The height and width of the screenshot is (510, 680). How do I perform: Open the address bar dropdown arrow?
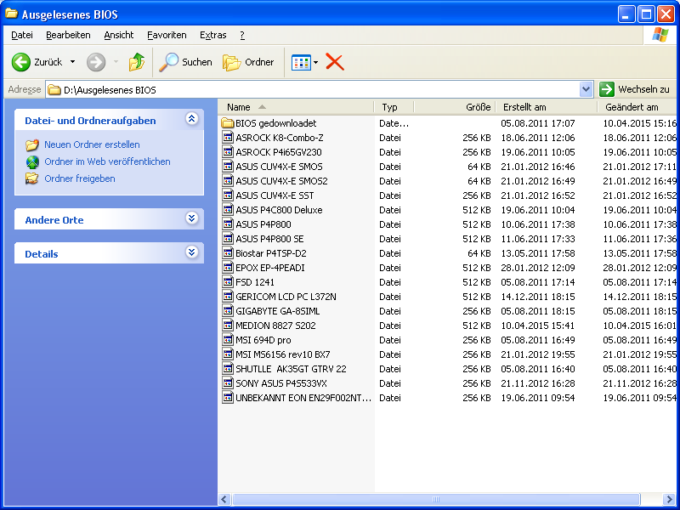586,90
